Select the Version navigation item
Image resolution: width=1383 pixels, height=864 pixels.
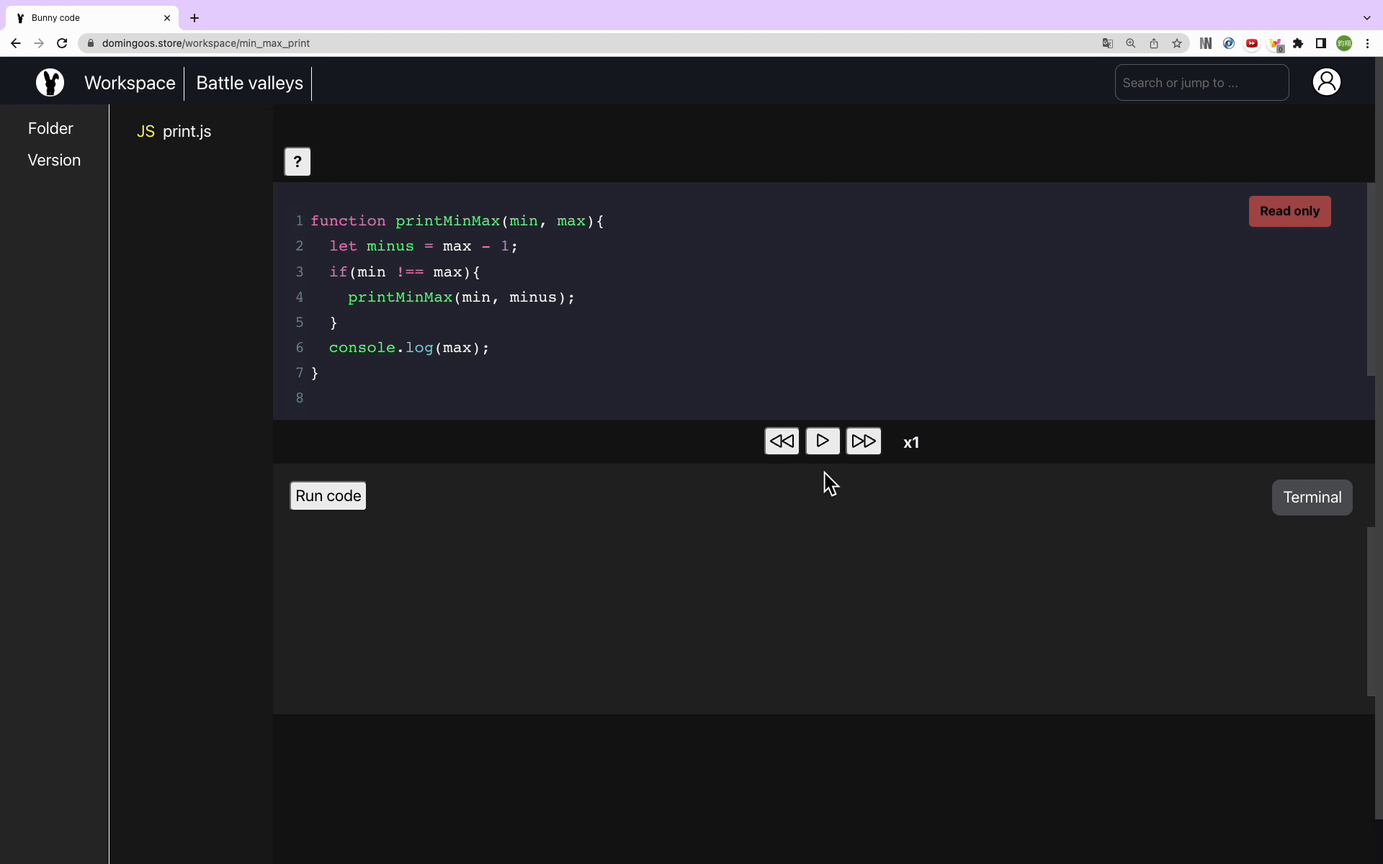54,161
